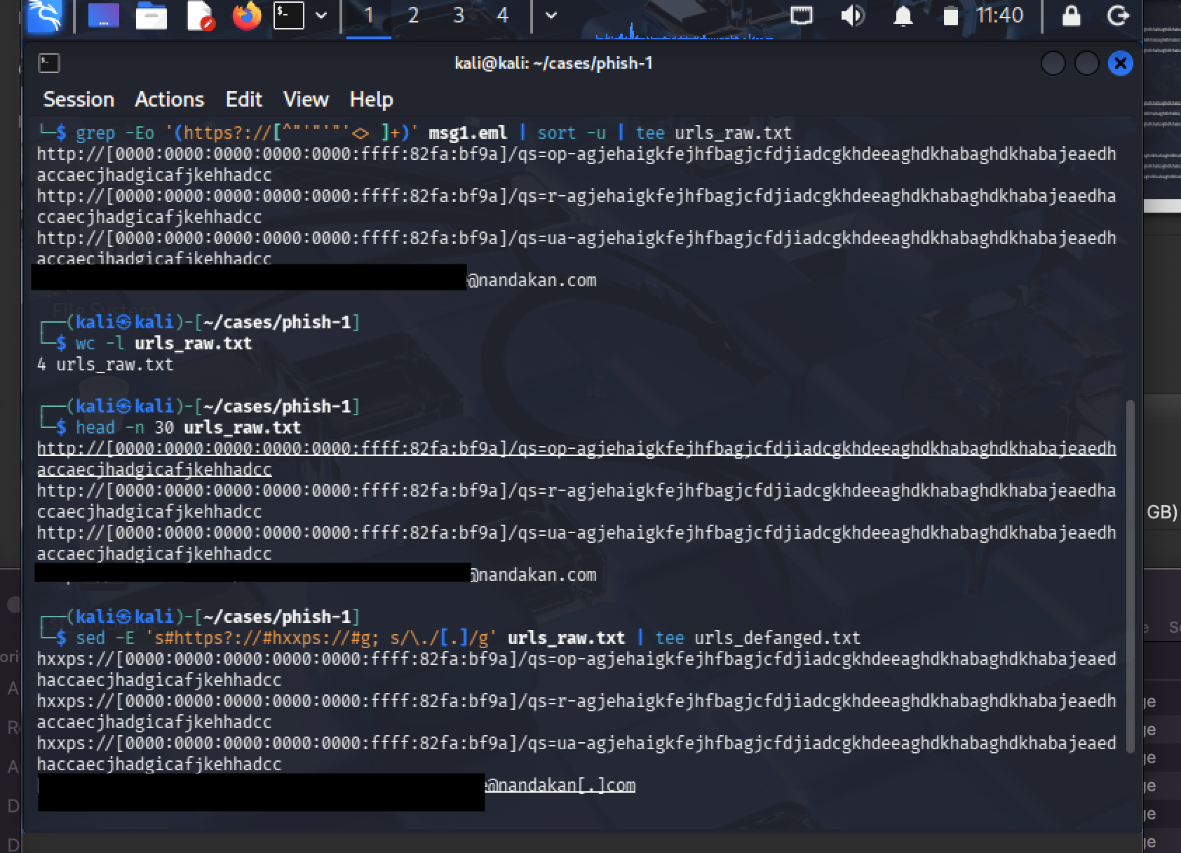This screenshot has width=1181, height=853.
Task: Open the Firefox browser from panel
Action: click(246, 15)
